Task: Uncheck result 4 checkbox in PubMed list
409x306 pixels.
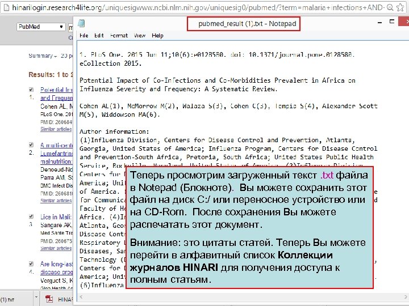Action: [31, 264]
